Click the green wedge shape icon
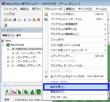110x102 pixels. [x=20, y=92]
